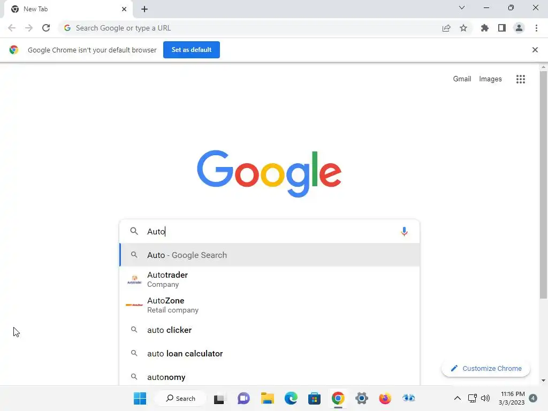
Task: Open the side panel icon
Action: click(502, 28)
